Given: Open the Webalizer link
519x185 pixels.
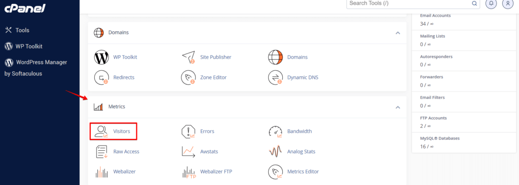Looking at the screenshot, I should point(125,171).
